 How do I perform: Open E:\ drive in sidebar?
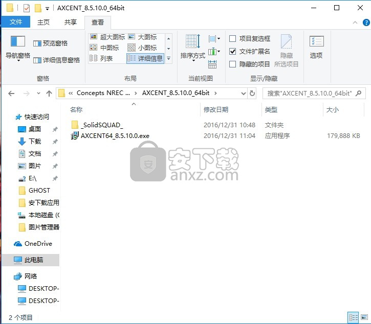(x=28, y=178)
